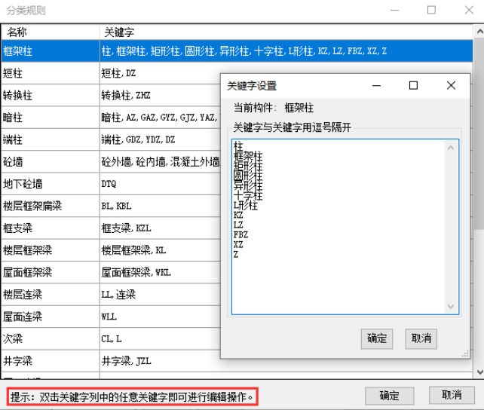Image resolution: width=484 pixels, height=410 pixels.
Task: Click the 名称 column header
Action: [51, 32]
